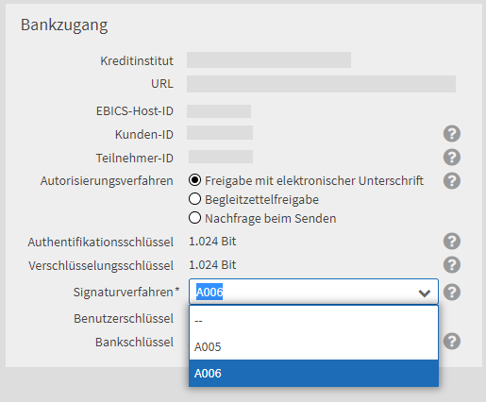Choose the empty -- dropdown entry
The height and width of the screenshot is (402, 486).
(313, 321)
